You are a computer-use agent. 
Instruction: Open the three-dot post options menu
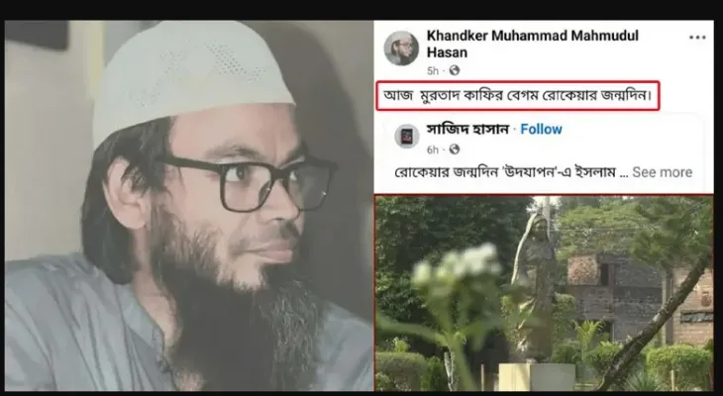[x=697, y=38]
